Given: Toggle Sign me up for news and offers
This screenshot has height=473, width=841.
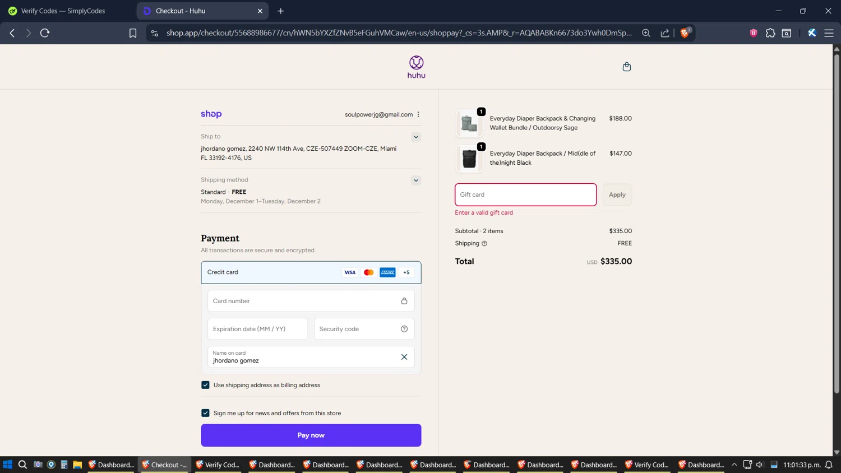Looking at the screenshot, I should click(205, 413).
